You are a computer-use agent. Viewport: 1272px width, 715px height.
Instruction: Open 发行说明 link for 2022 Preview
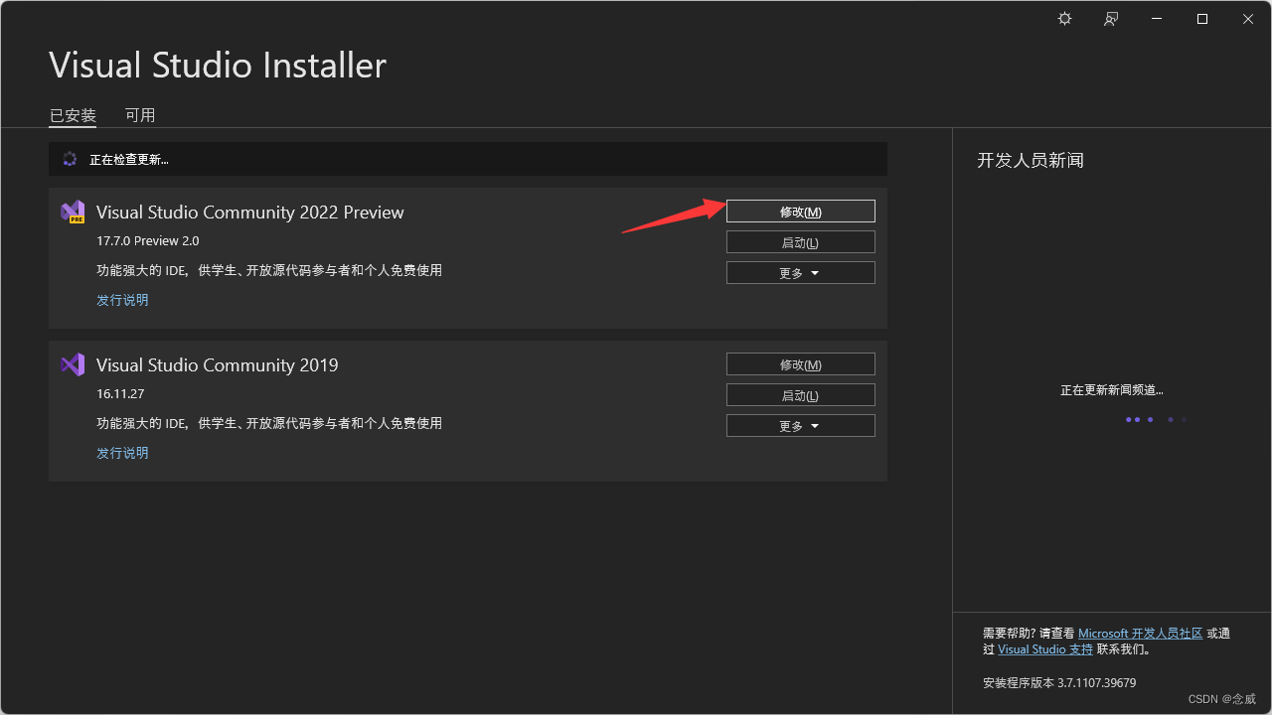tap(122, 300)
